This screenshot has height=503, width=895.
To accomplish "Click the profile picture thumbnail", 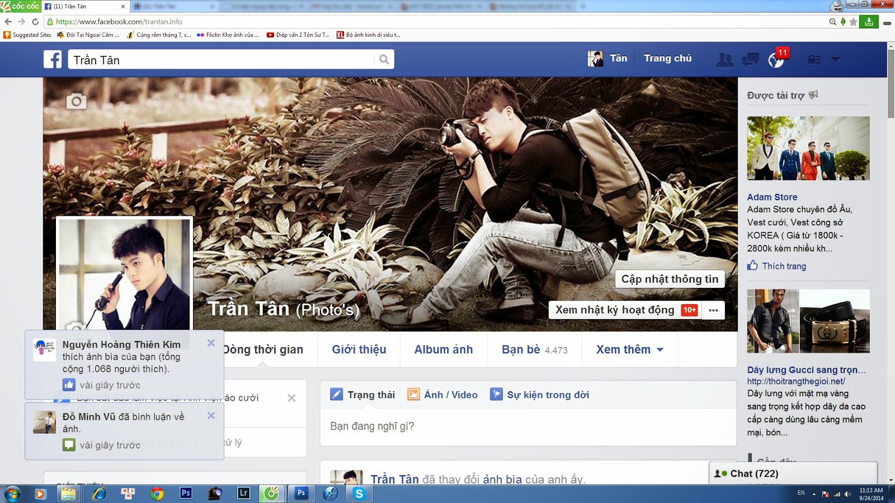I will pos(124,274).
